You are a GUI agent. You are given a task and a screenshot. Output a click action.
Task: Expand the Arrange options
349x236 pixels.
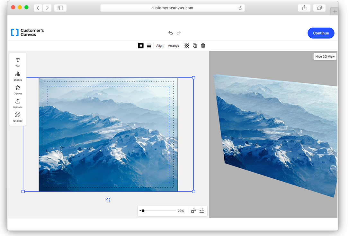pyautogui.click(x=174, y=46)
